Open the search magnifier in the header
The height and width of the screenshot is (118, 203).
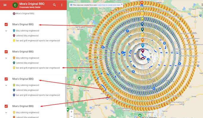tap(54, 5)
